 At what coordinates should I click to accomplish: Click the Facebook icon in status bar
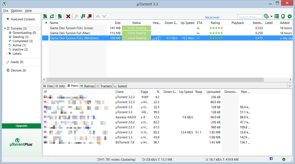[x=271, y=159]
